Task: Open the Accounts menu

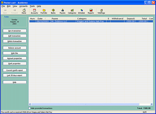Action: [24, 6]
